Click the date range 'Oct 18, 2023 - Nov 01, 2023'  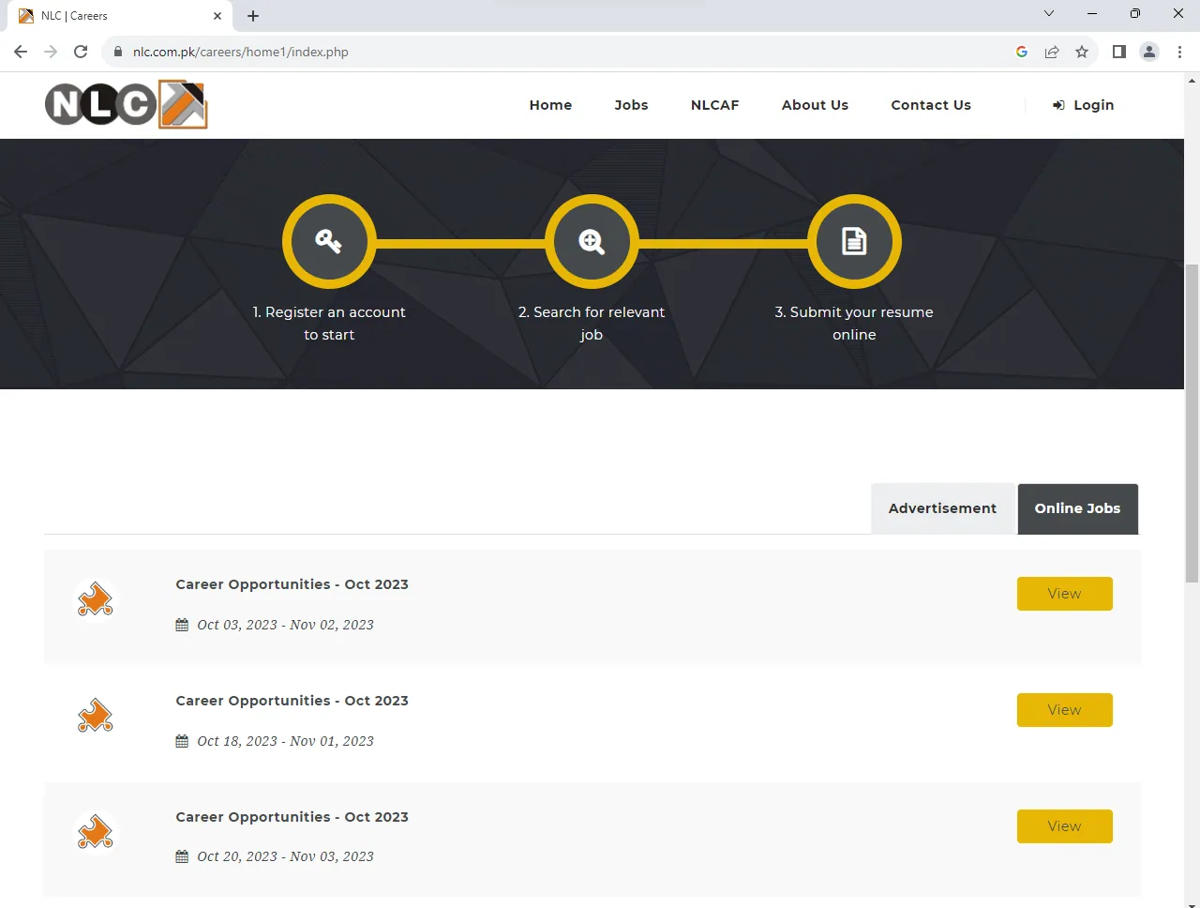pos(285,741)
